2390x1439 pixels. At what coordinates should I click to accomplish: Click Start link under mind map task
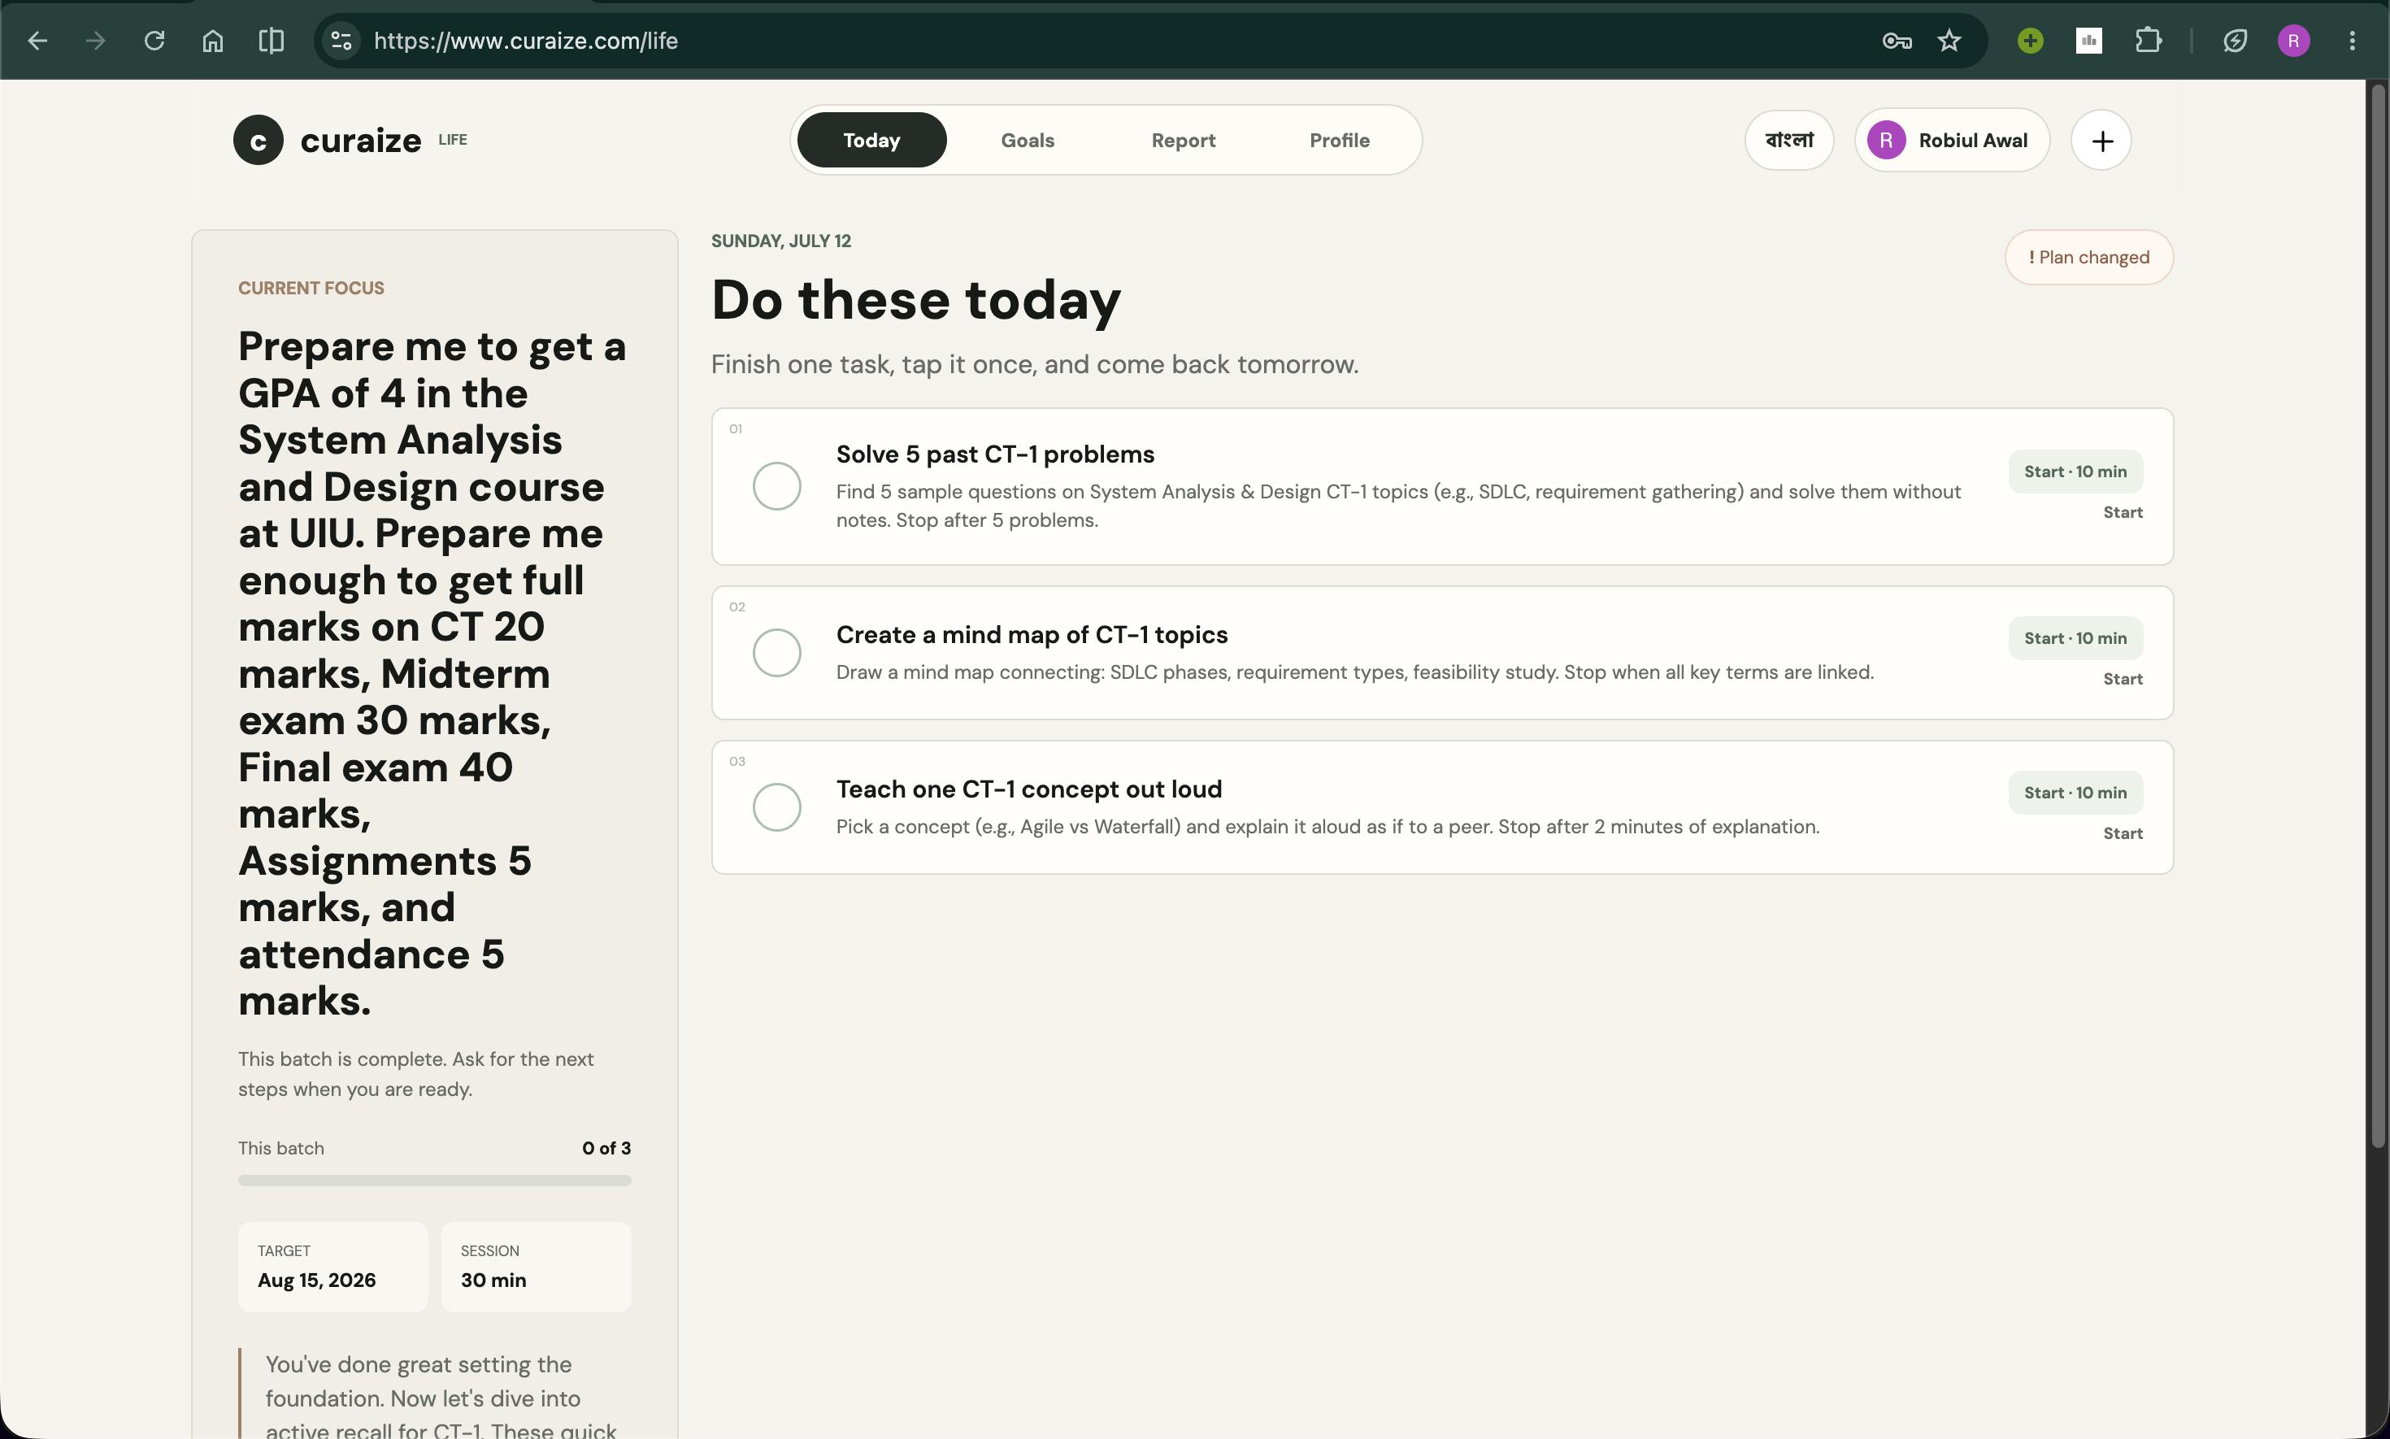point(2123,679)
